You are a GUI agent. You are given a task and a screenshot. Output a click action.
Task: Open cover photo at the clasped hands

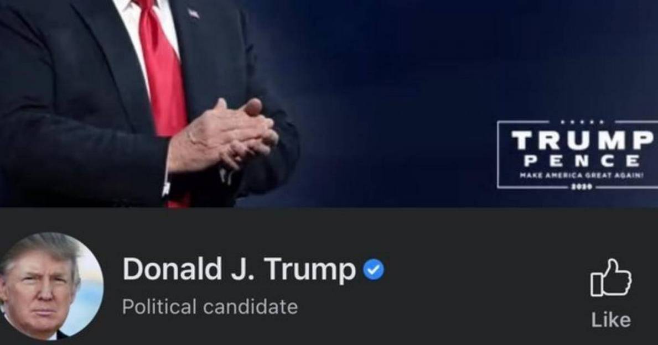(222, 134)
